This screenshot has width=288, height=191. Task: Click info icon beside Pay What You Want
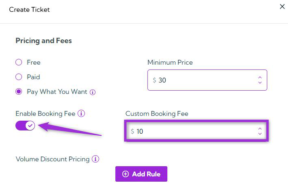[93, 92]
